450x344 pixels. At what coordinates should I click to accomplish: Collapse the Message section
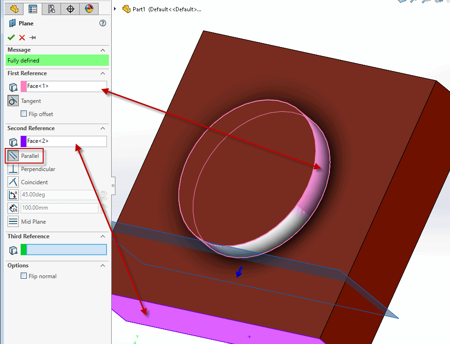click(104, 50)
